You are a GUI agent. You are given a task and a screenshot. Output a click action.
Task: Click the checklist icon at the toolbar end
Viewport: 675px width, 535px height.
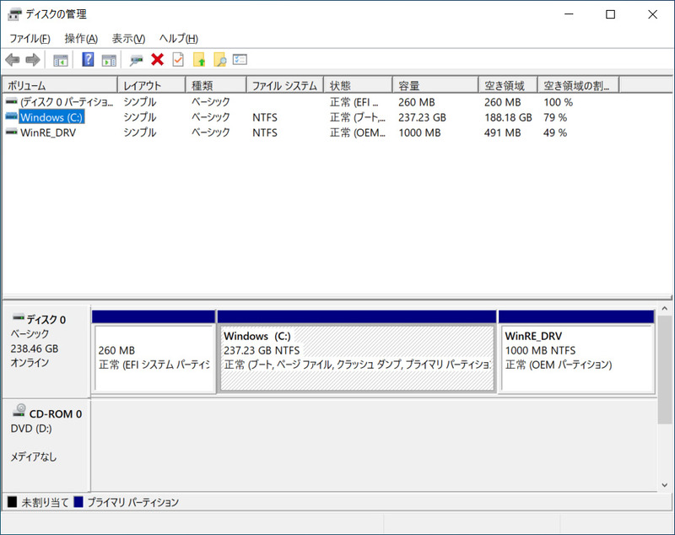pyautogui.click(x=239, y=59)
